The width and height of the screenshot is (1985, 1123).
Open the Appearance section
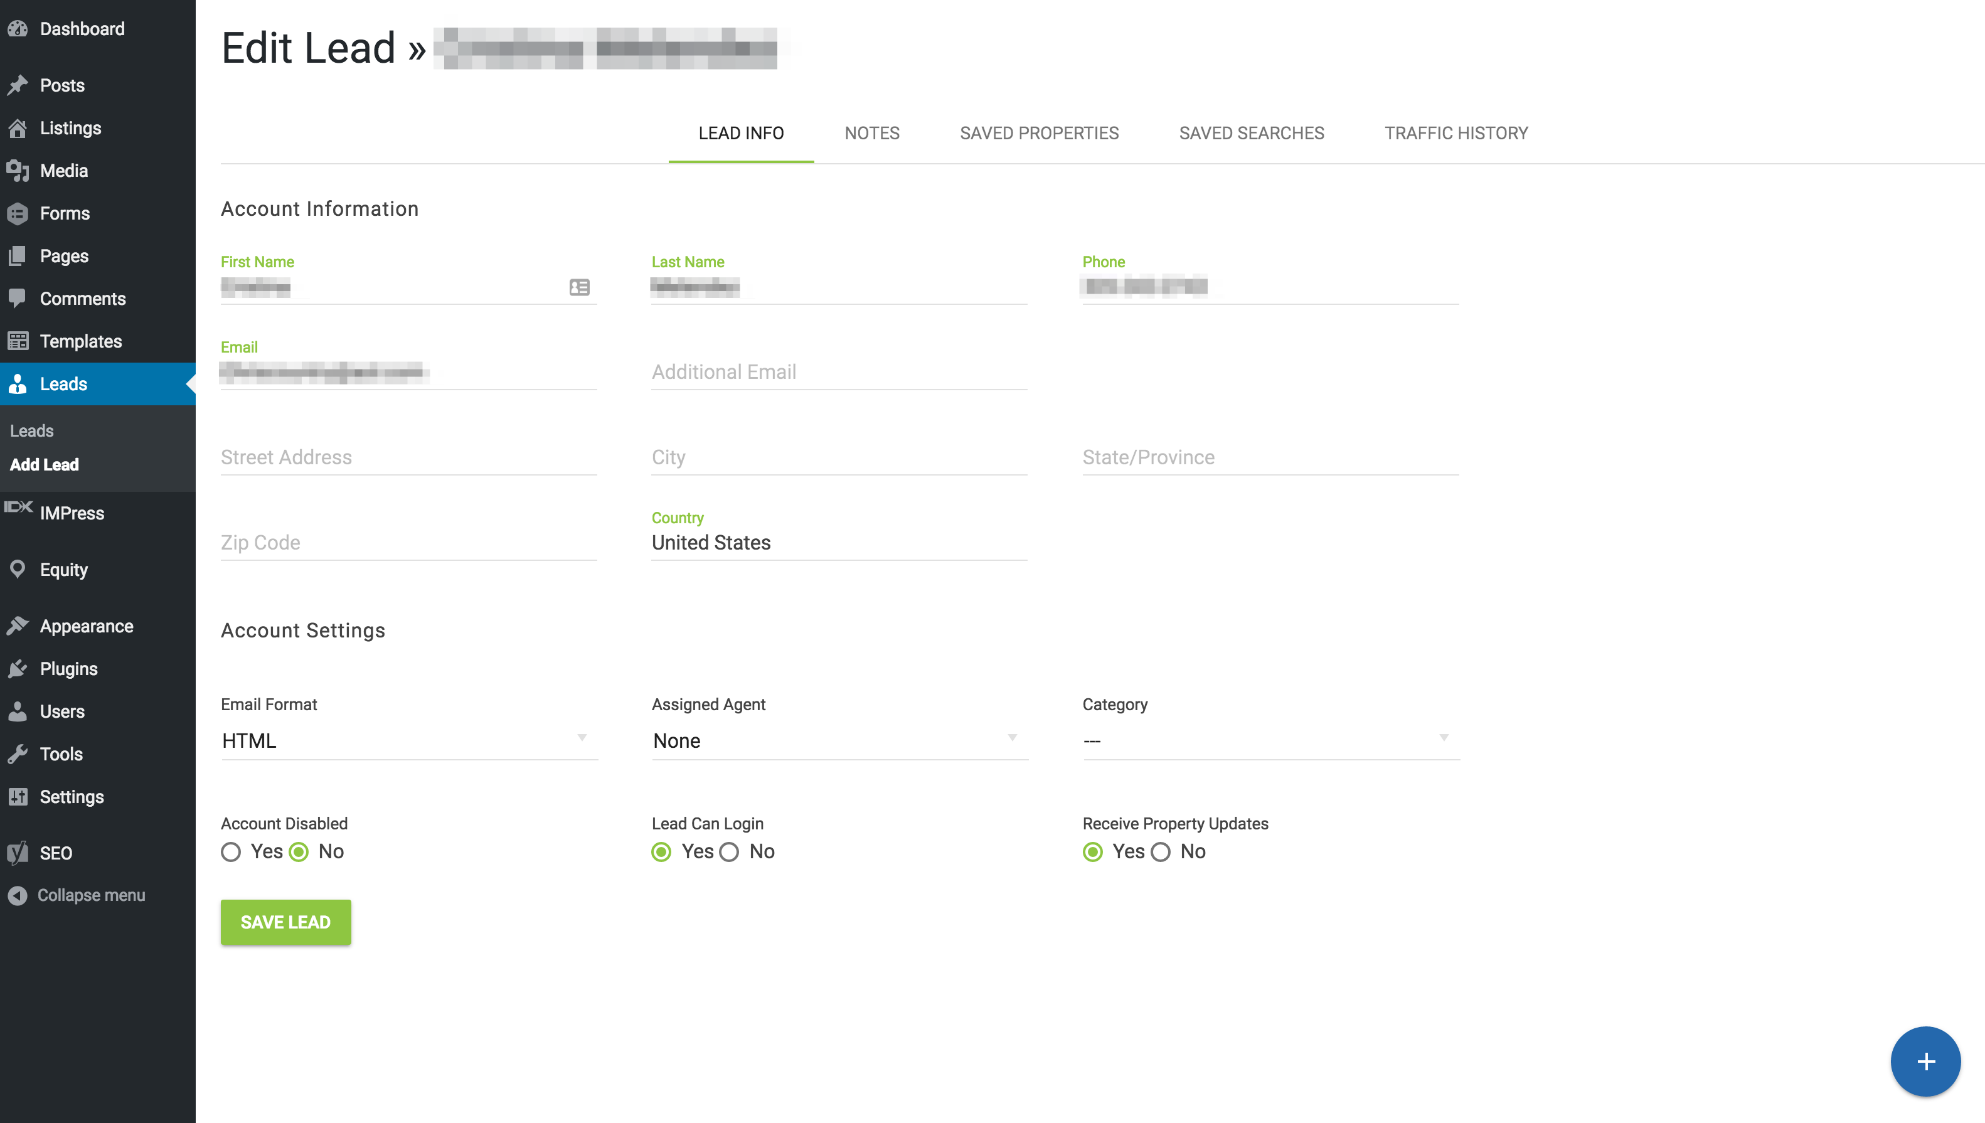tap(86, 625)
